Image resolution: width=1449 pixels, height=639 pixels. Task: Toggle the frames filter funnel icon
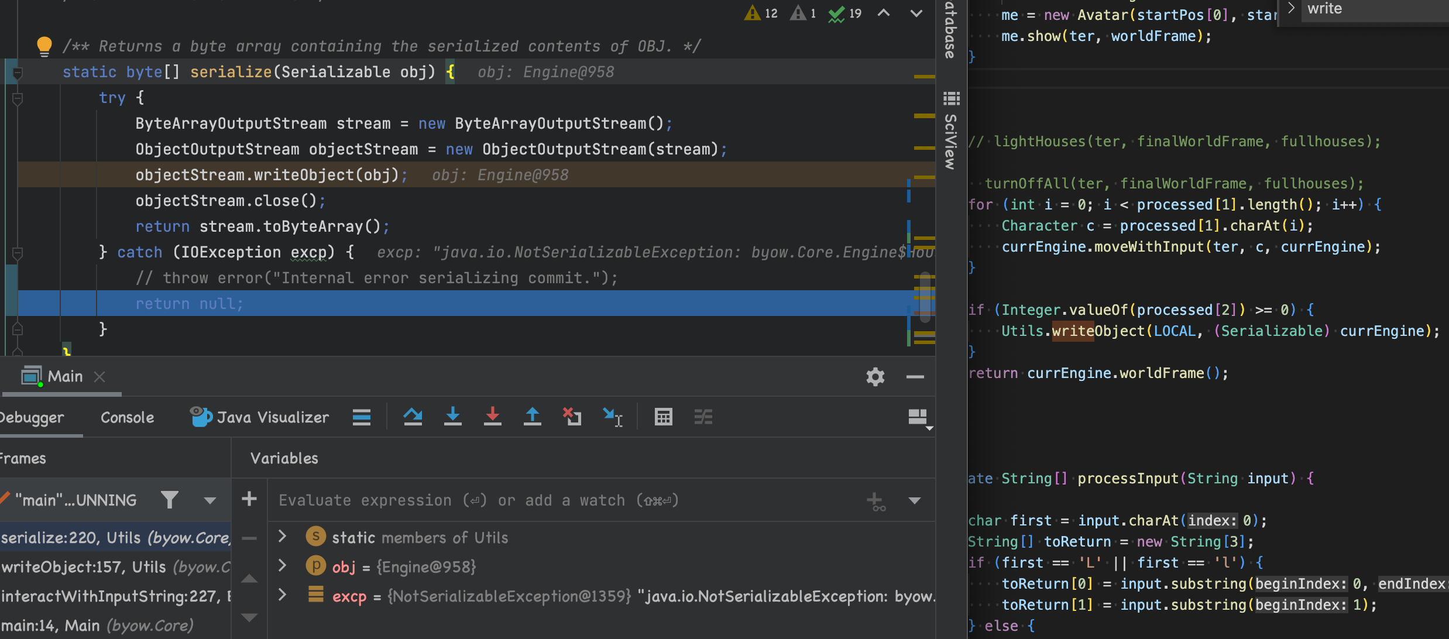tap(170, 500)
